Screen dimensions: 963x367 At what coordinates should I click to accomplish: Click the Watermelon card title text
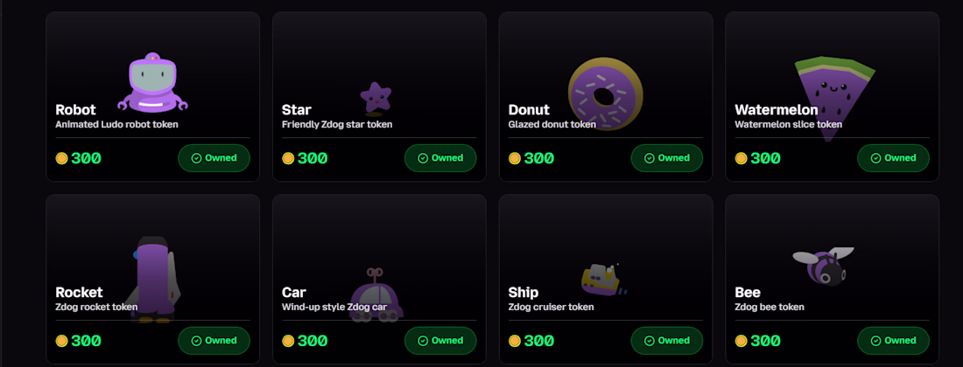point(777,110)
